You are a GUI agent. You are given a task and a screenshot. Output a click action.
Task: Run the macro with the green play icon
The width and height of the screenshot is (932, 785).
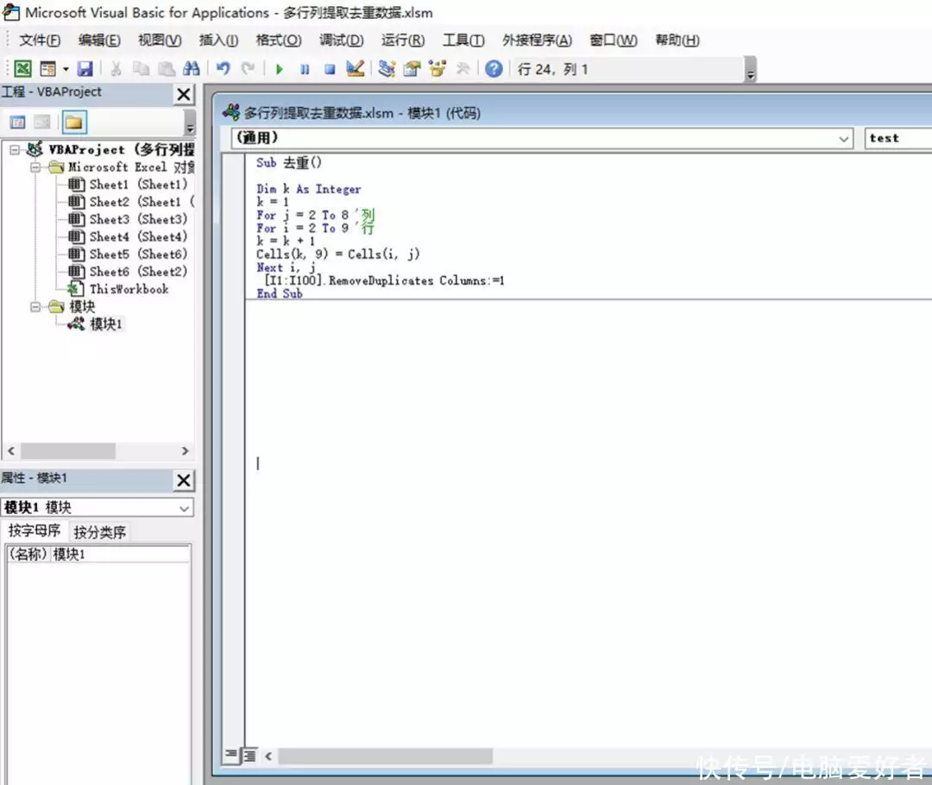point(279,70)
